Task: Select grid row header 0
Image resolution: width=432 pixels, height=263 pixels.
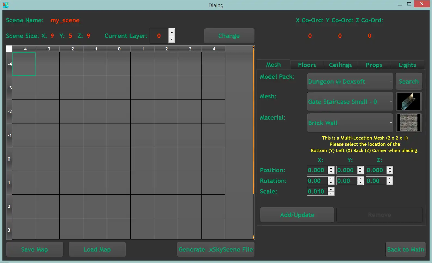Action: 9,159
